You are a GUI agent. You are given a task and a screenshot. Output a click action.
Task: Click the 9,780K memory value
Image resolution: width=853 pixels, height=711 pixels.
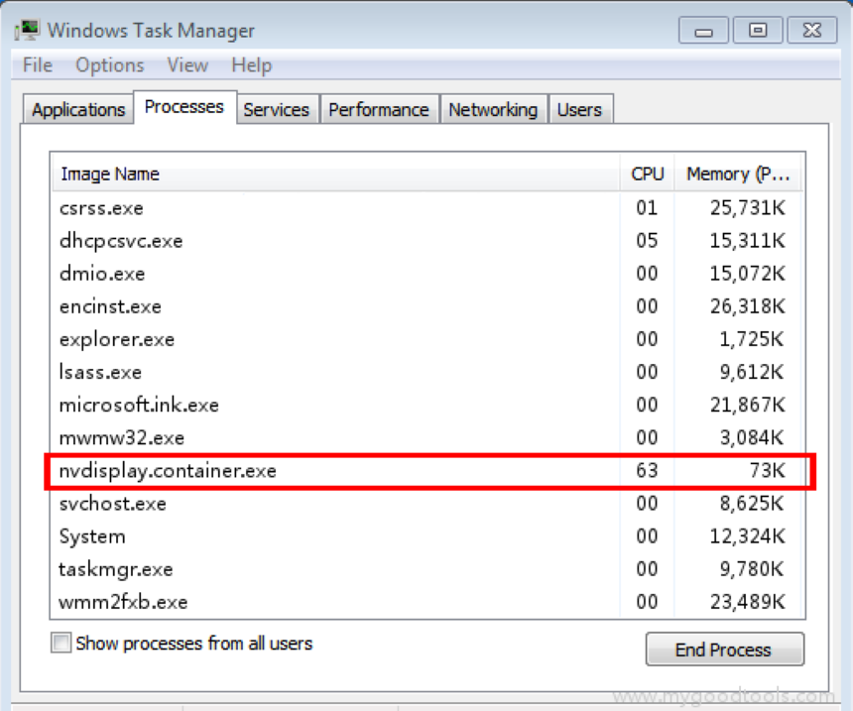[752, 569]
